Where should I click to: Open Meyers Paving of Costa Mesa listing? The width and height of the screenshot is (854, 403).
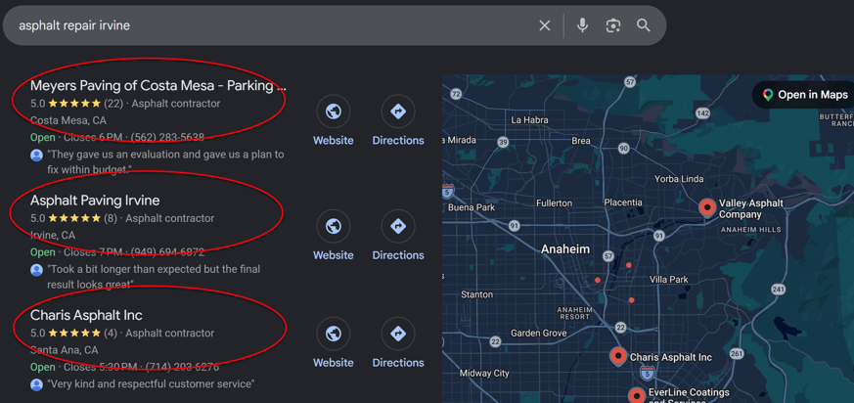157,85
